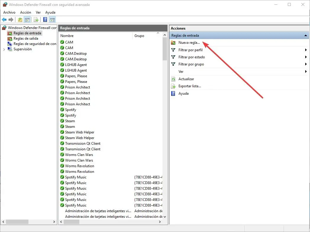Click the firewall icon in the title bar

[5, 4]
